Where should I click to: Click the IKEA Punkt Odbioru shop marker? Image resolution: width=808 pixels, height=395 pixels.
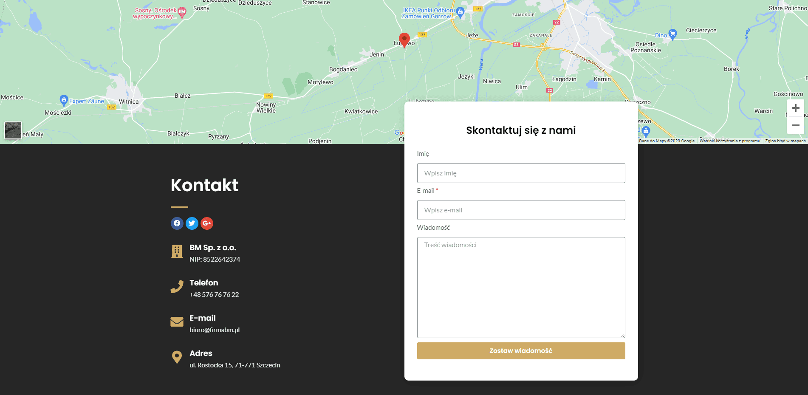pos(460,12)
